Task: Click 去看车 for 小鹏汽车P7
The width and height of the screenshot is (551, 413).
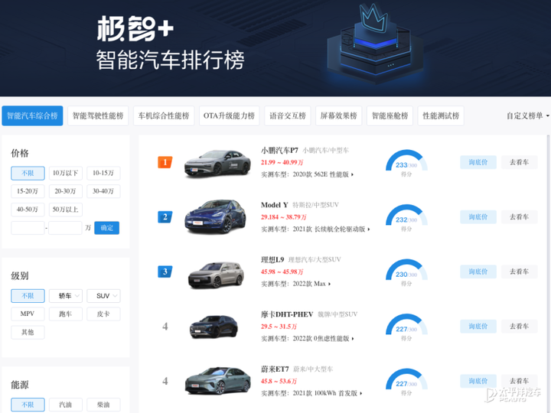Action: coord(520,162)
